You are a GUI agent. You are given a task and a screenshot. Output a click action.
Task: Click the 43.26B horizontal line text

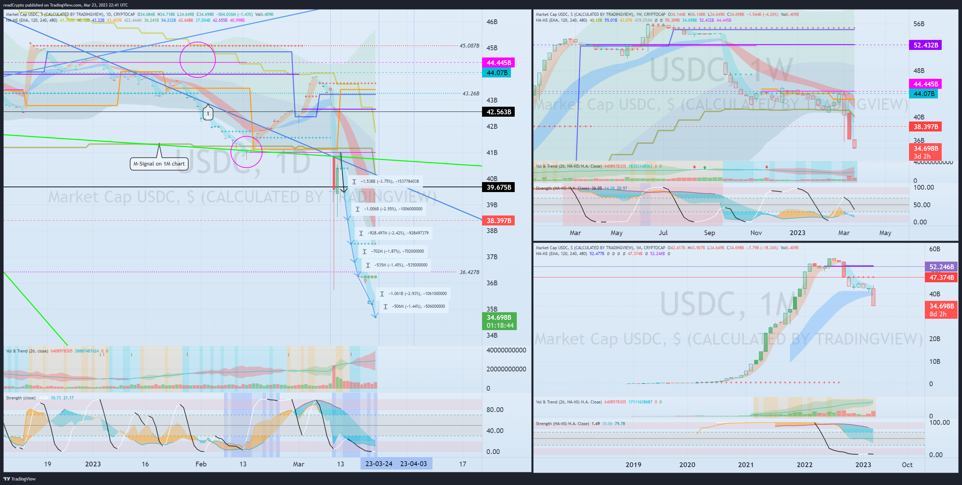[471, 93]
